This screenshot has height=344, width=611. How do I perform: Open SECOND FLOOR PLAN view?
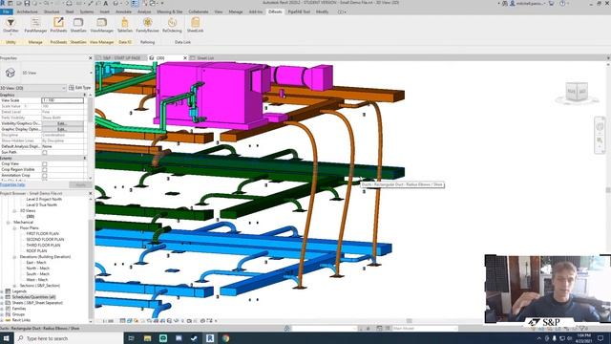45,240
